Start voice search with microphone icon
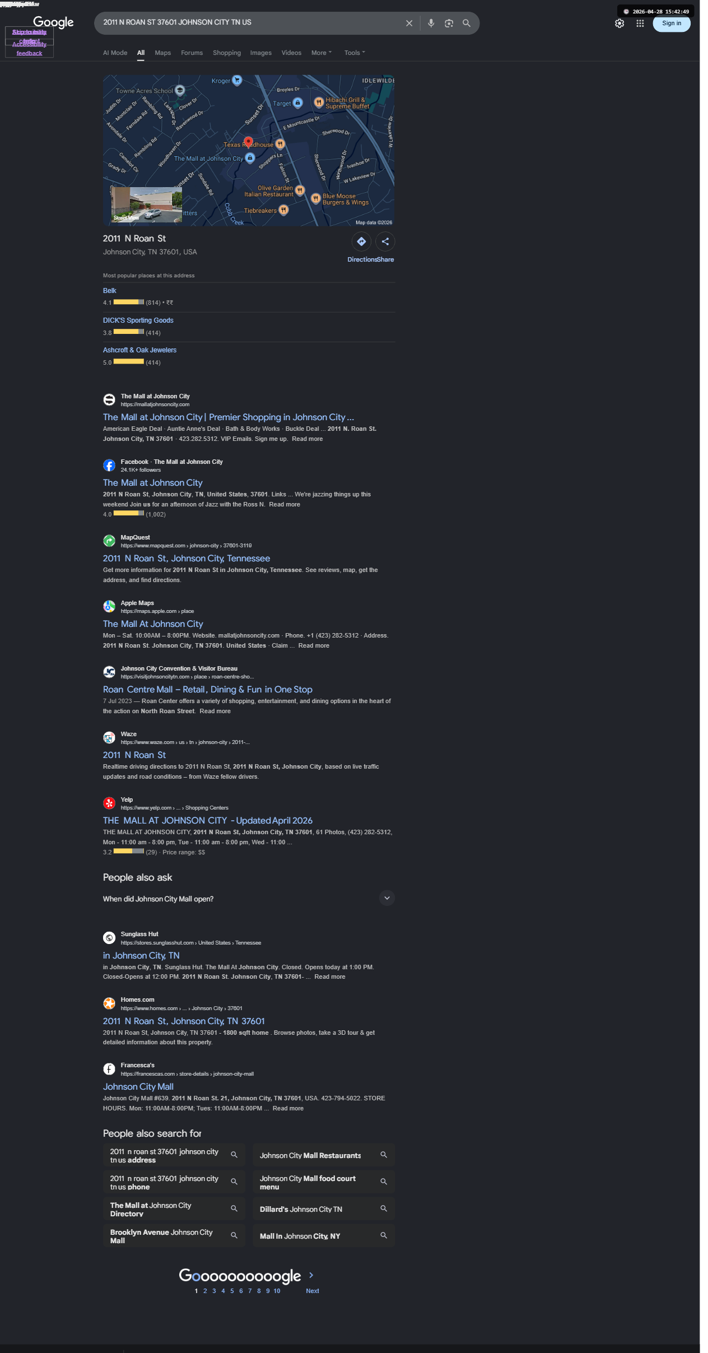Screen dimensions: 708x1353 point(431,24)
